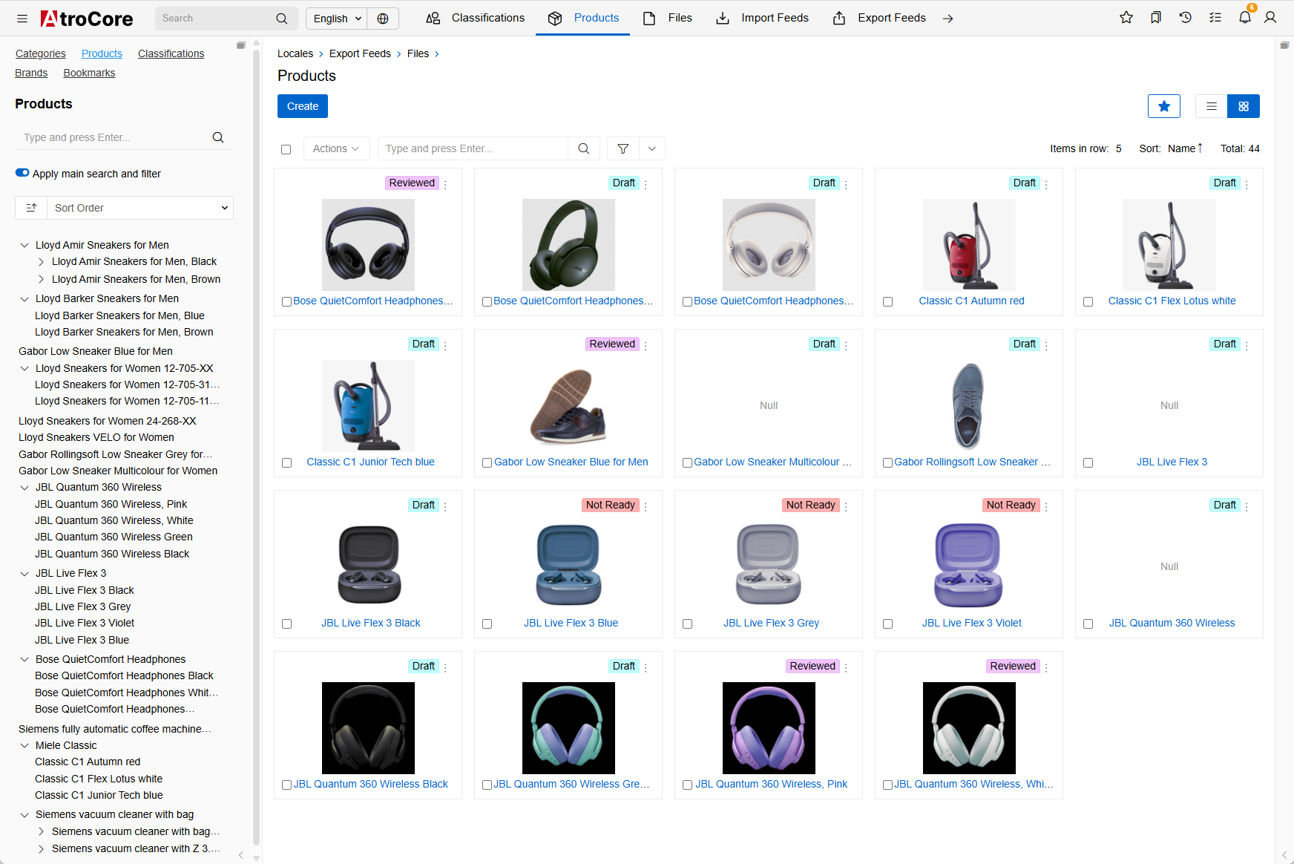Open the user profile icon
This screenshot has width=1294, height=864.
click(x=1270, y=18)
